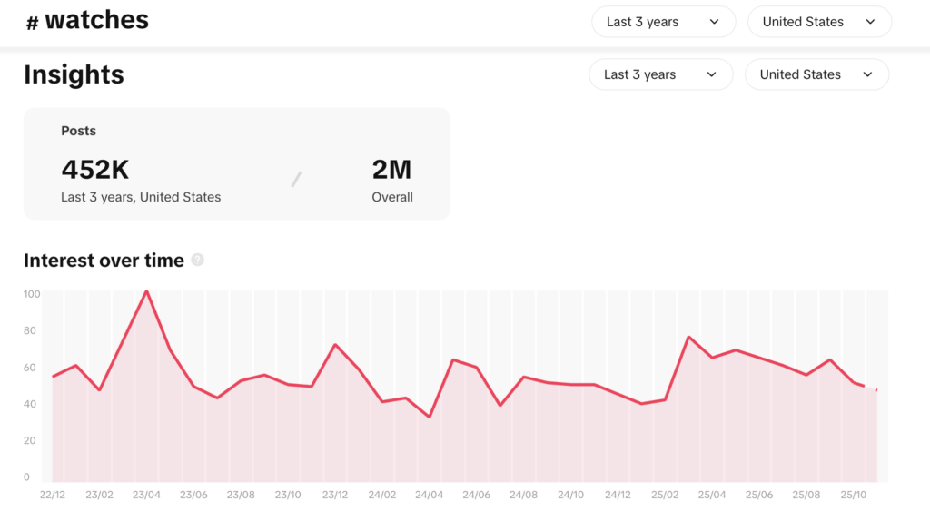The width and height of the screenshot is (930, 521).
Task: Click the 100 value on the y-axis
Action: pyautogui.click(x=32, y=294)
